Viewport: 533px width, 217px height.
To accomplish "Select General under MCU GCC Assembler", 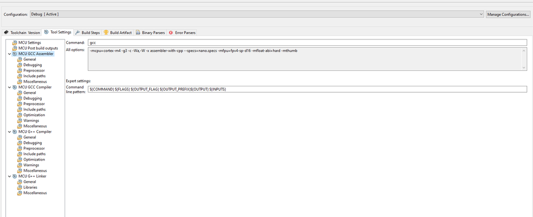I will (29, 59).
